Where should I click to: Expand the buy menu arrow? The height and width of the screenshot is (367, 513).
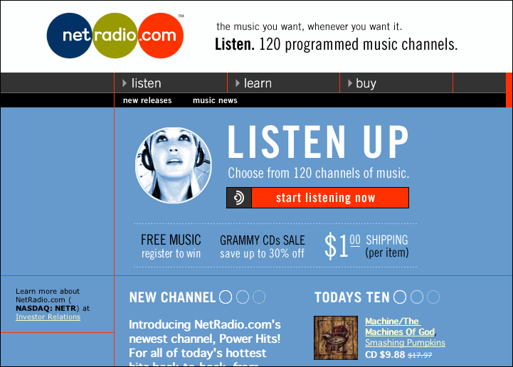click(x=350, y=83)
